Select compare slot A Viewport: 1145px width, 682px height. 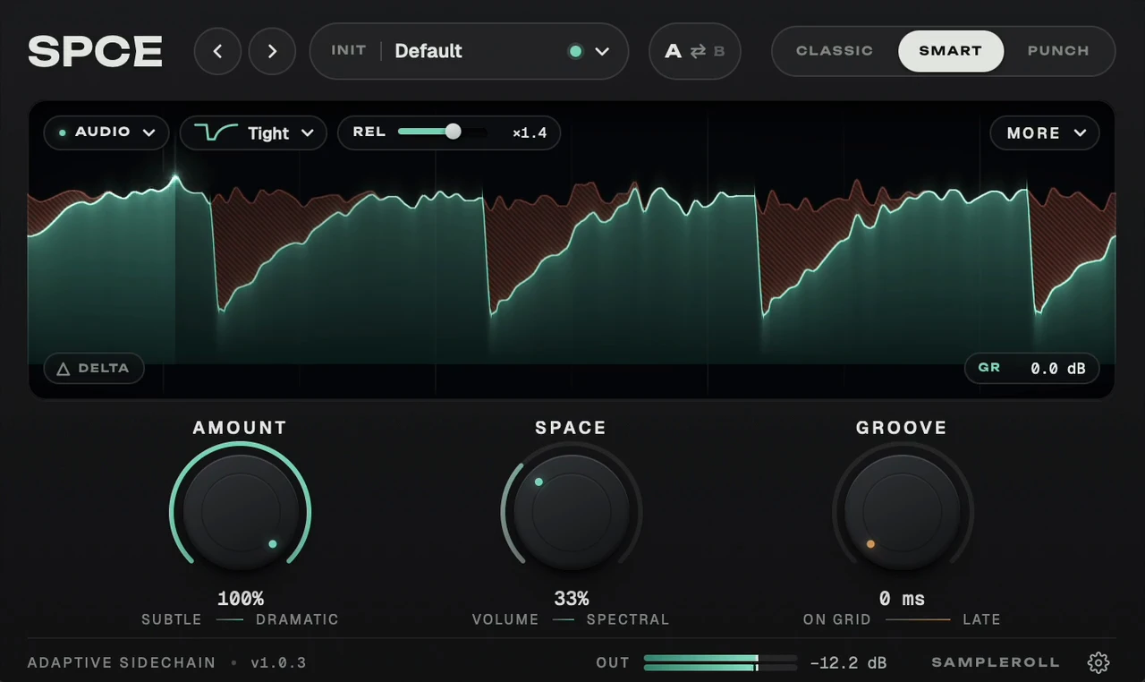(x=673, y=51)
